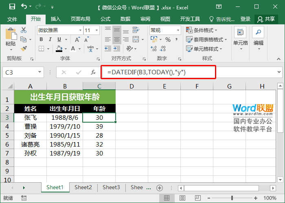Click the Cut scissors icon
The image size is (285, 203).
[x=24, y=30]
